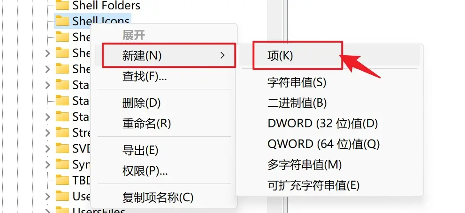Open the 新建(N) submenu

pyautogui.click(x=169, y=55)
